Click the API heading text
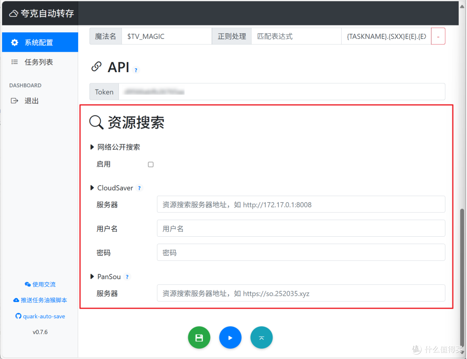The image size is (467, 359). click(118, 67)
